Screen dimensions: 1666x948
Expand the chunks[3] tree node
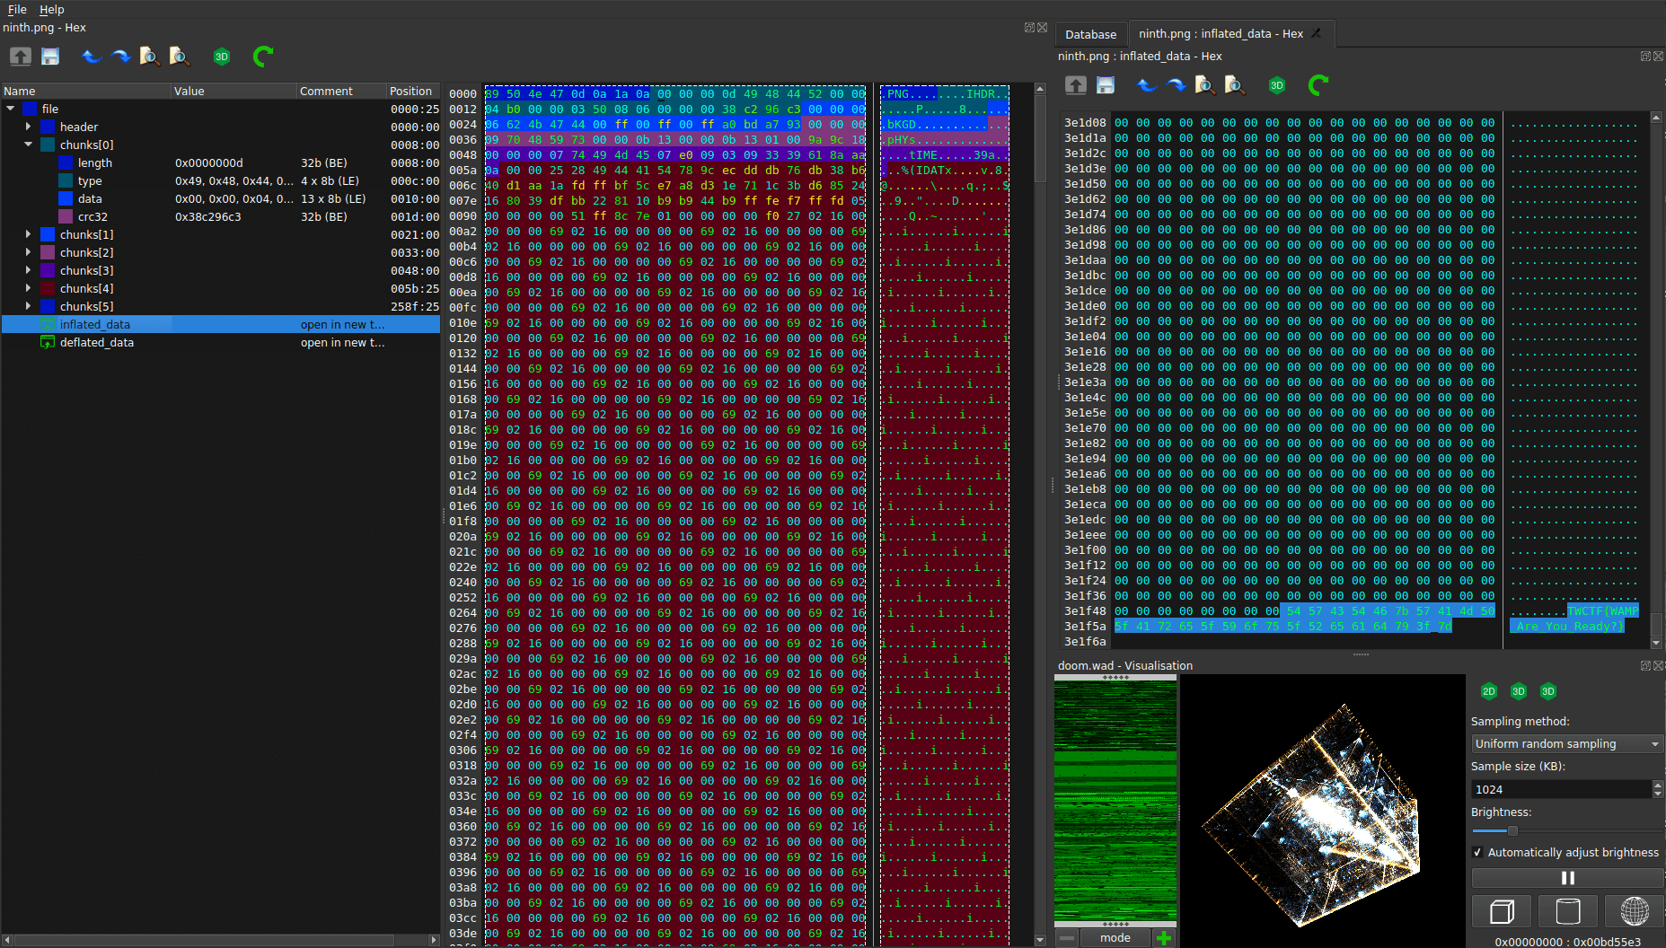tap(28, 270)
